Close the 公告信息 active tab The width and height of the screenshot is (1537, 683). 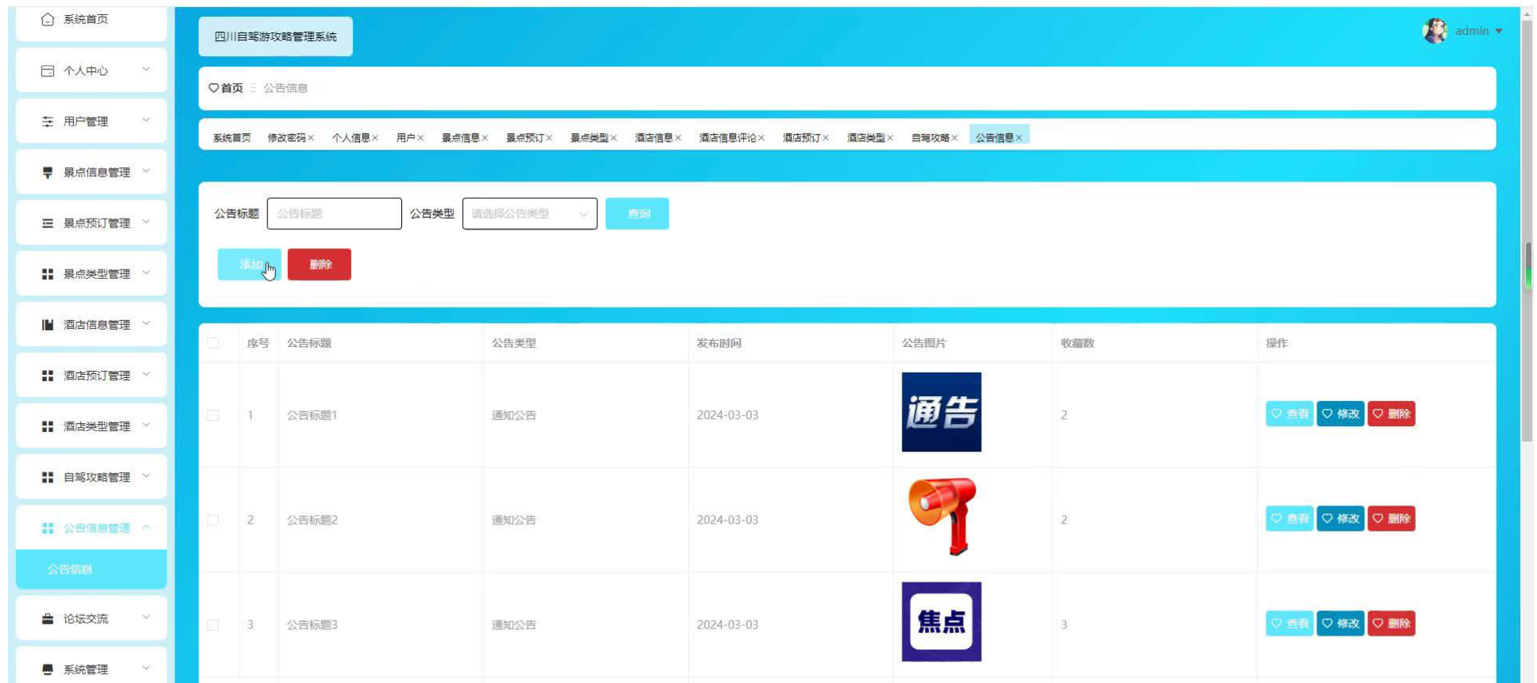[1019, 138]
